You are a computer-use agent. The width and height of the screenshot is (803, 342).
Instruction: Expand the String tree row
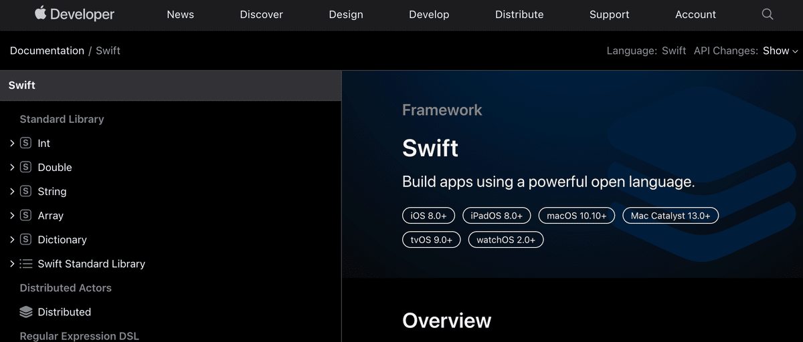click(x=12, y=191)
